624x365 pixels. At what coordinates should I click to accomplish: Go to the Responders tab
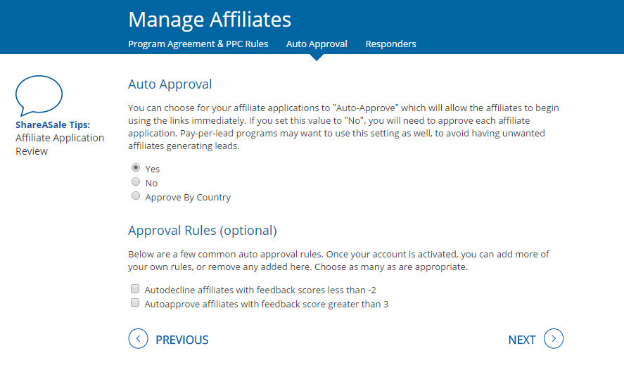(390, 44)
